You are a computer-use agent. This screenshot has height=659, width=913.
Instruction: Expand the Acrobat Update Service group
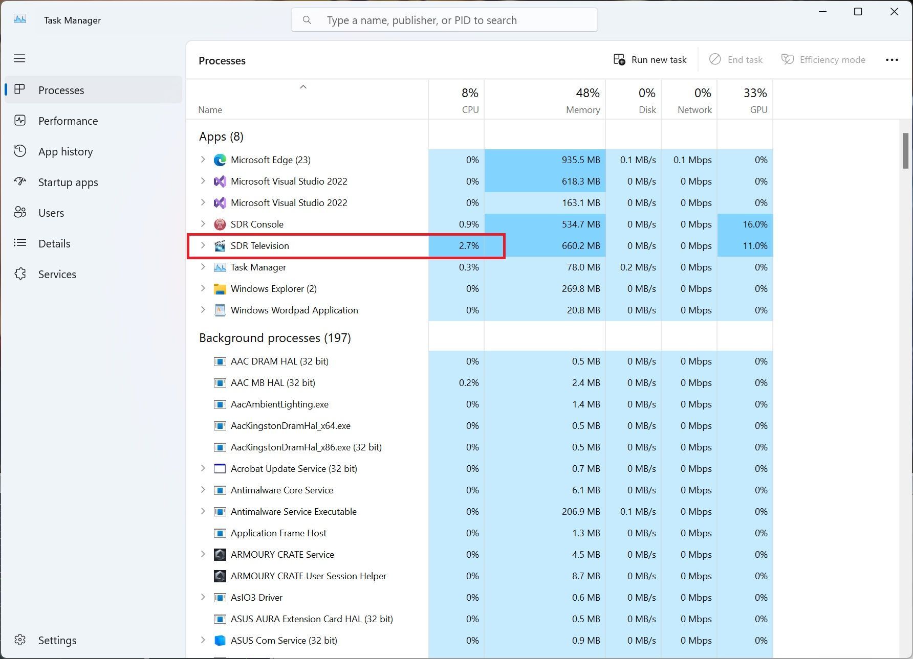click(x=203, y=468)
